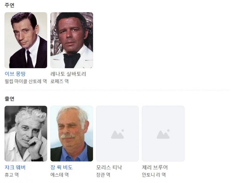This screenshot has width=235, height=183.
Task: Click the 제리 브루어 name label
Action: (x=155, y=167)
